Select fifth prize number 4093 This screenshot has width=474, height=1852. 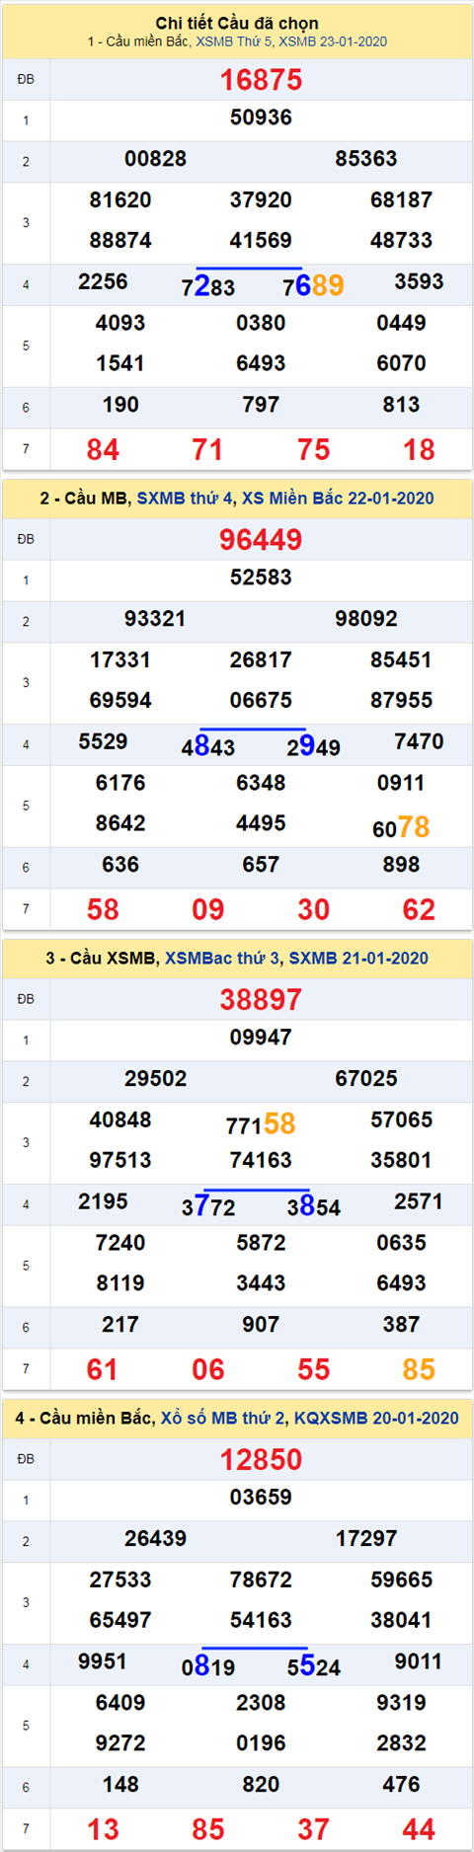[120, 323]
